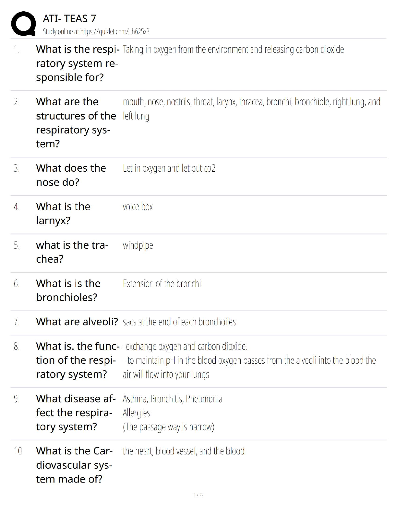The height and width of the screenshot is (513, 397).
Task: Select the question about respiratory system responsibility
Action: click(77, 63)
